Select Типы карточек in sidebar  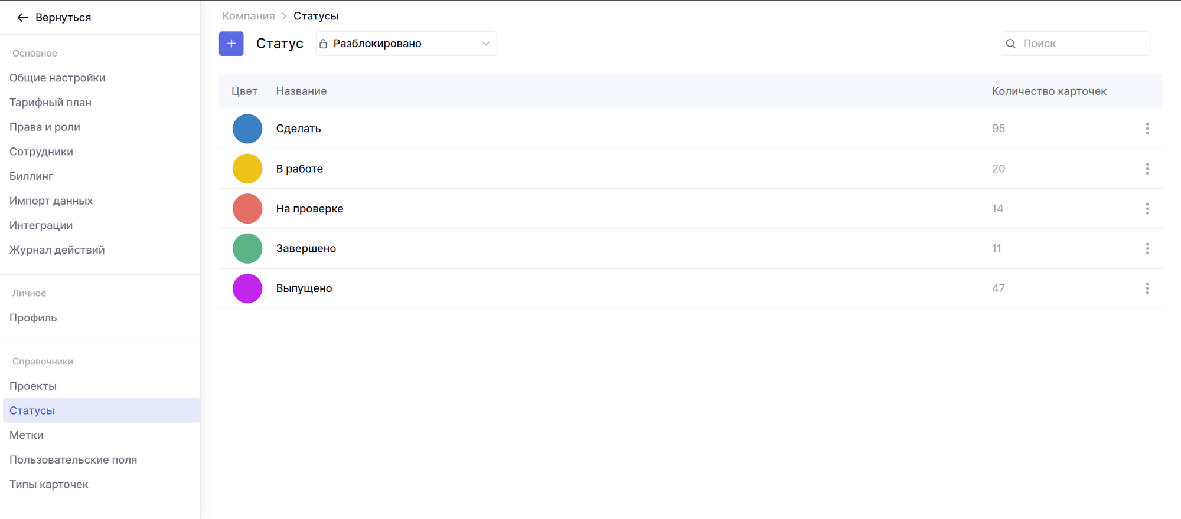pos(49,484)
